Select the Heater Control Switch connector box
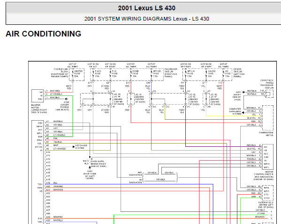 point(268,157)
